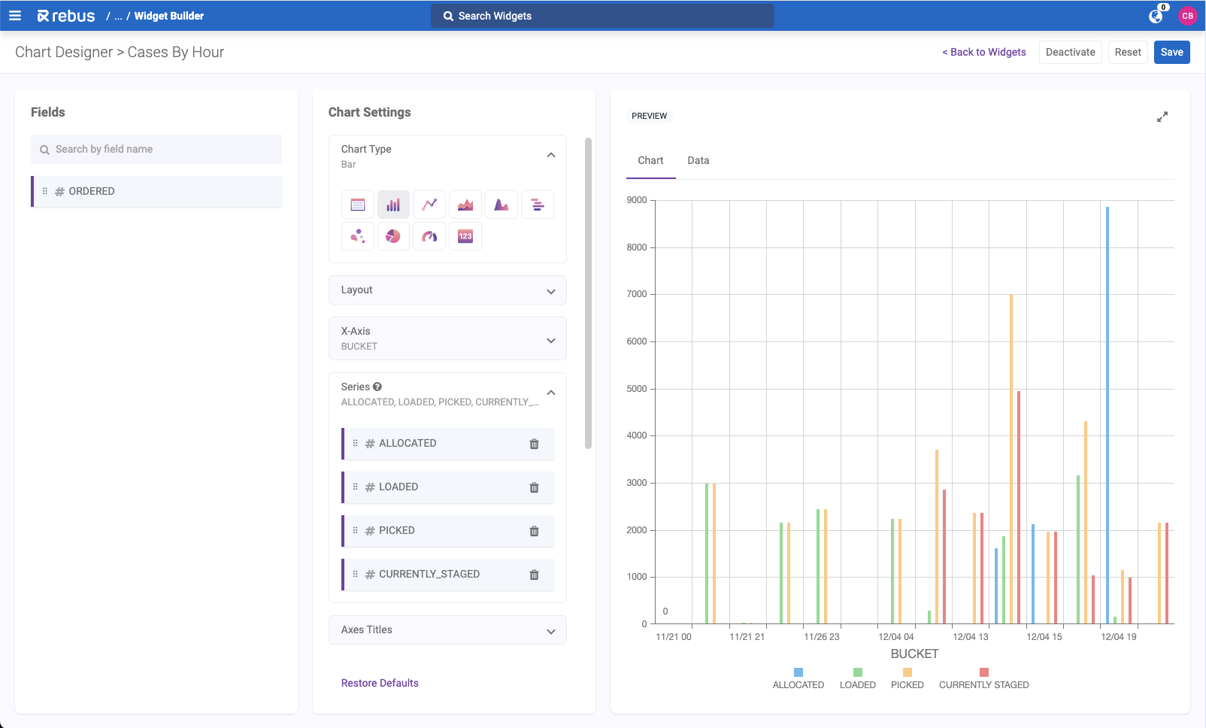The width and height of the screenshot is (1206, 728).
Task: Click the tallest ALLOCATED blue bar
Action: pos(1108,415)
